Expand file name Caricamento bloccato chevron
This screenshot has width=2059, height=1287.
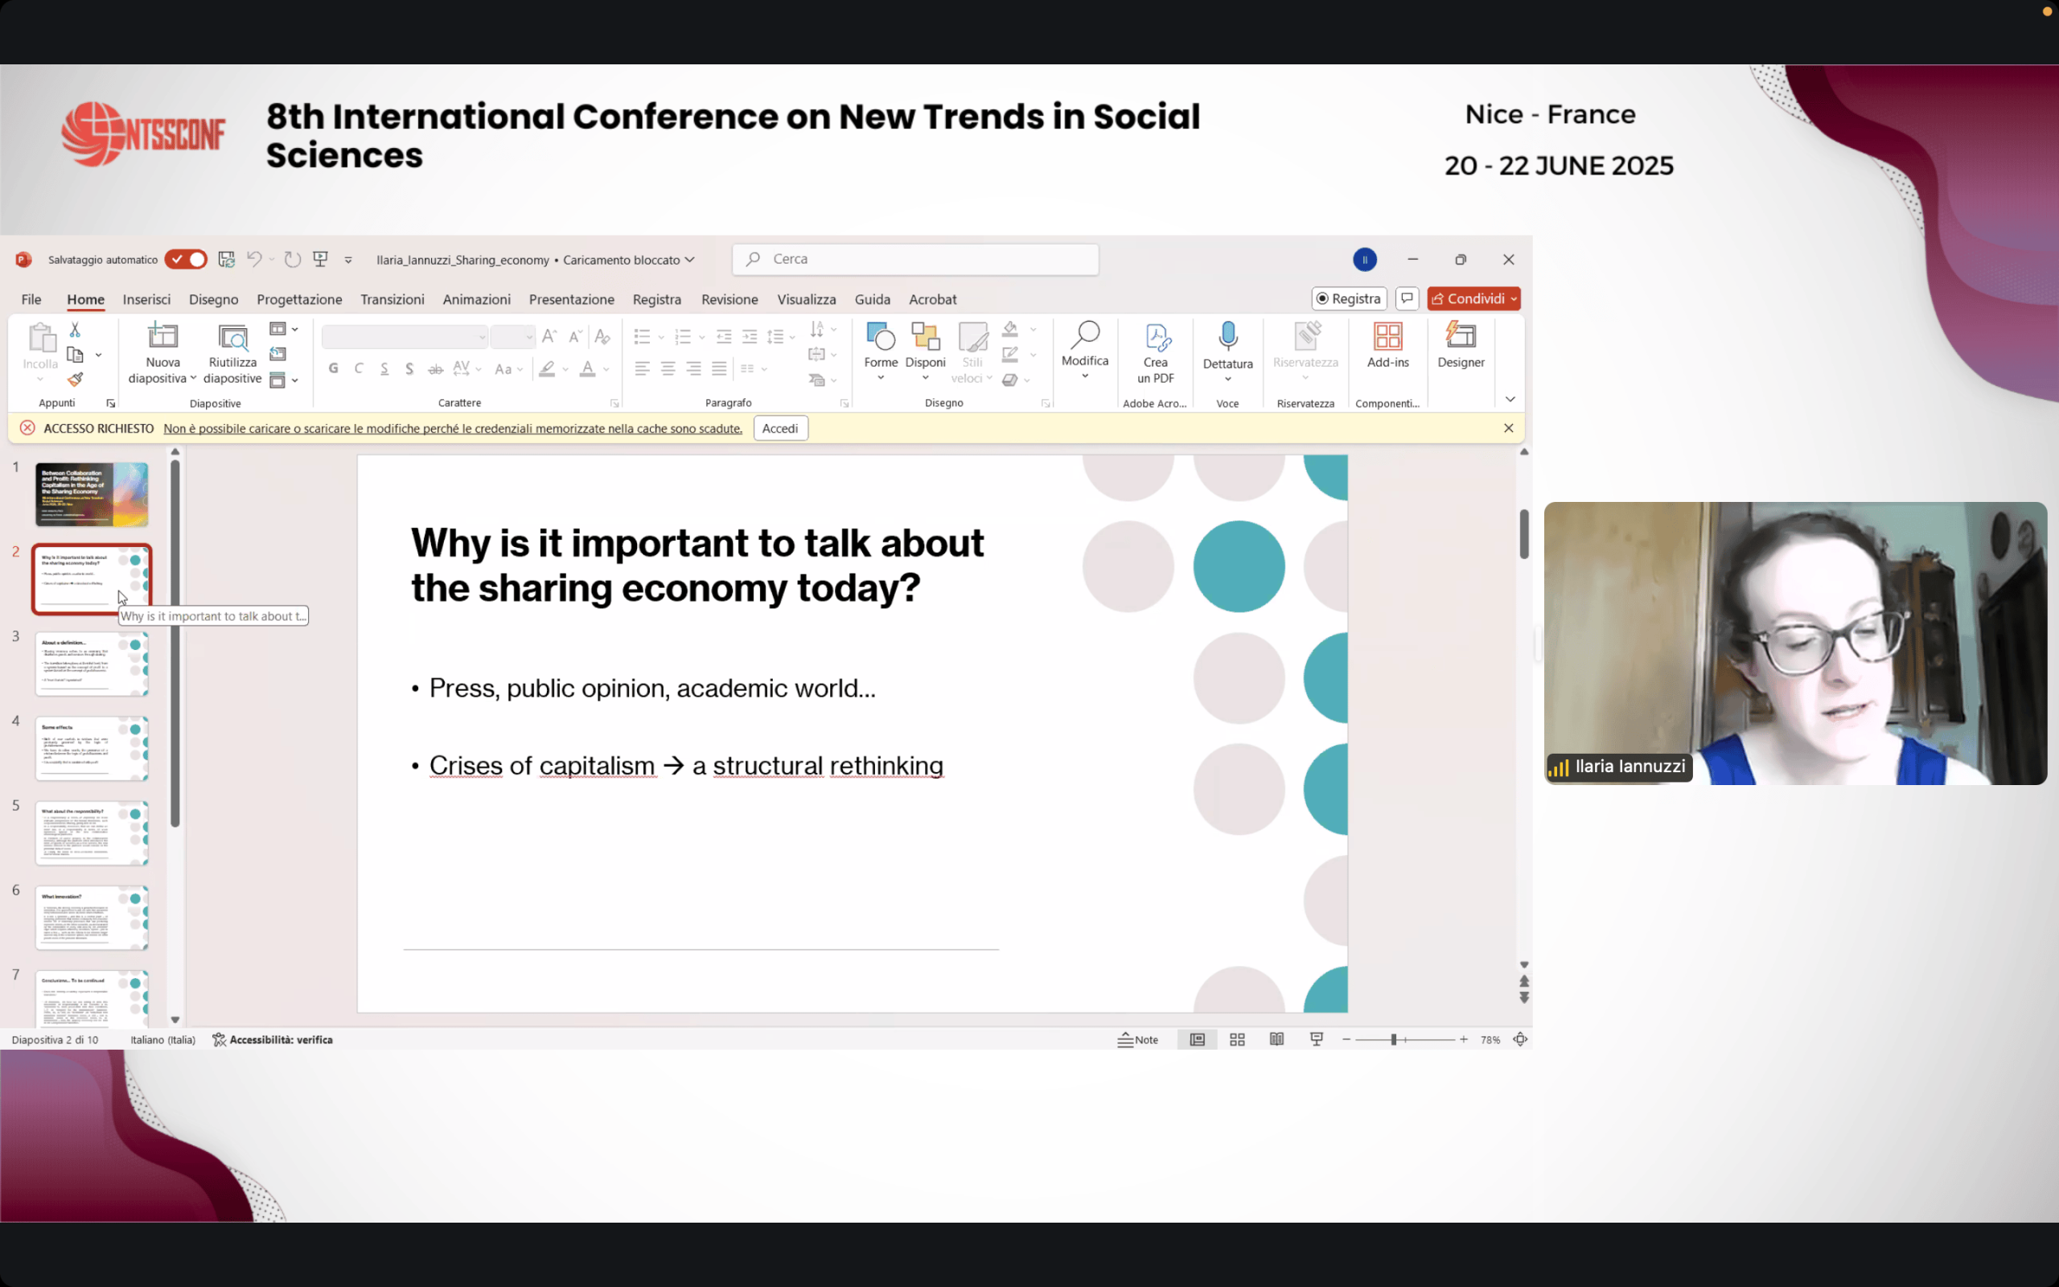click(x=690, y=260)
